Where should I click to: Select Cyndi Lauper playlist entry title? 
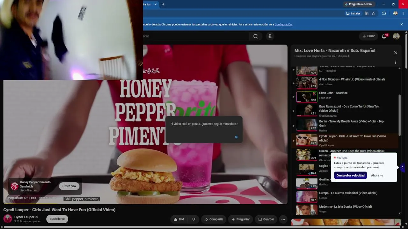tap(353, 138)
